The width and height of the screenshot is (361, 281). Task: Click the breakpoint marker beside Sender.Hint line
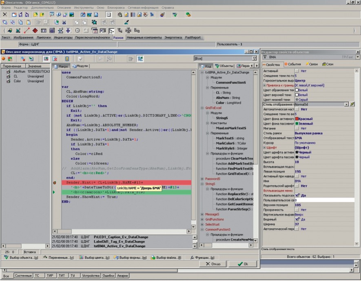55,183
